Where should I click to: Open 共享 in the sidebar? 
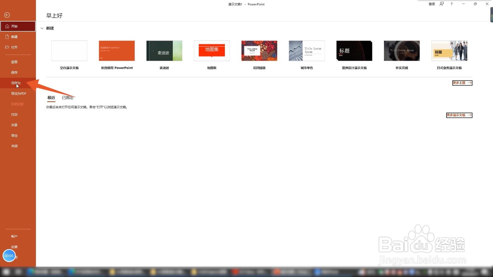click(18, 125)
